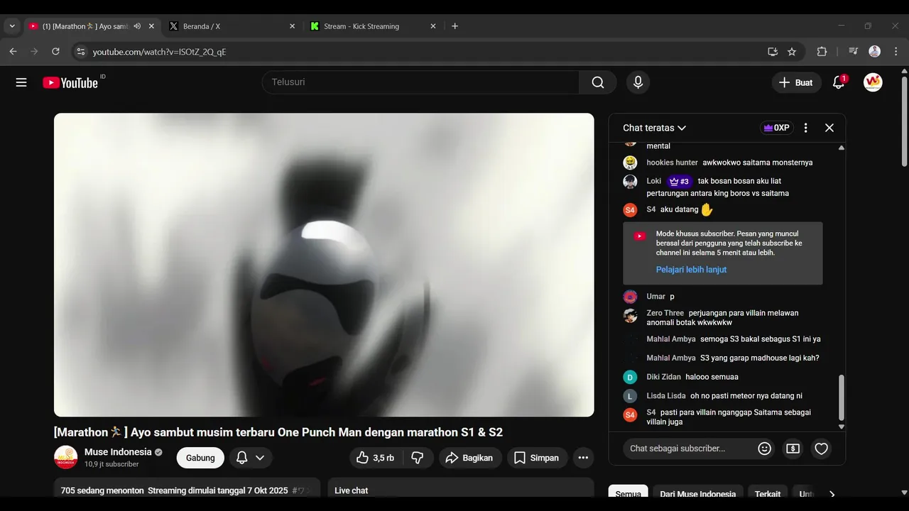Open the media control icon in toolbar

(853, 52)
